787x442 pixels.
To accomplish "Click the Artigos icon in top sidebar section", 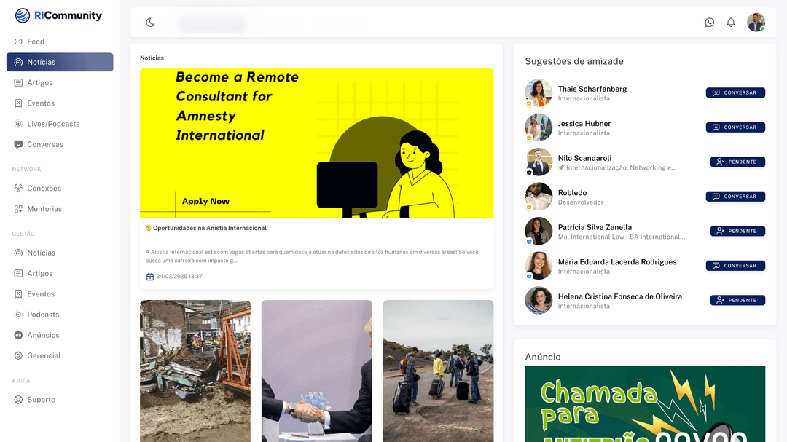I will click(18, 83).
